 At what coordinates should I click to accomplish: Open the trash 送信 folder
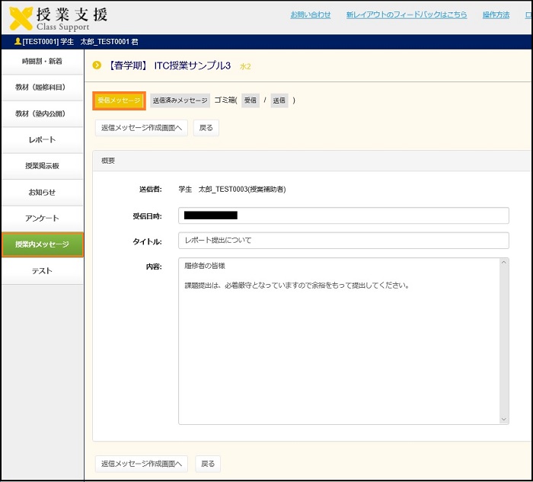tap(279, 101)
